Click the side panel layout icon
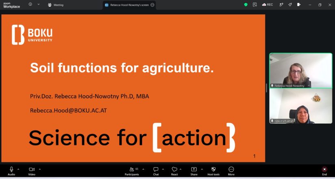The width and height of the screenshot is (335, 179). pyautogui.click(x=299, y=4)
